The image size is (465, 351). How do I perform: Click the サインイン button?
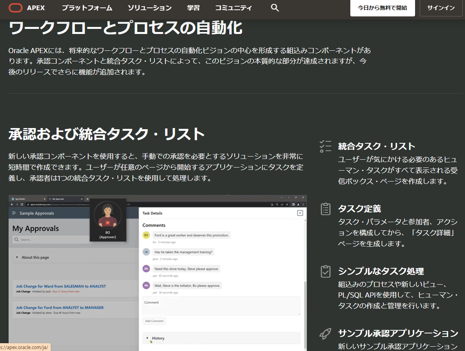(441, 8)
